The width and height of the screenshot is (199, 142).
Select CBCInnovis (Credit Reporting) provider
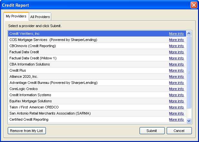(x=33, y=46)
